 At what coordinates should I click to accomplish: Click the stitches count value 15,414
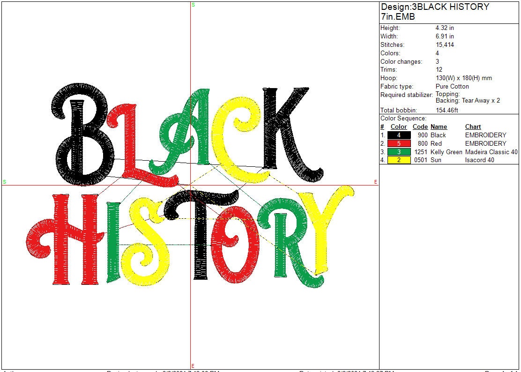coord(445,45)
